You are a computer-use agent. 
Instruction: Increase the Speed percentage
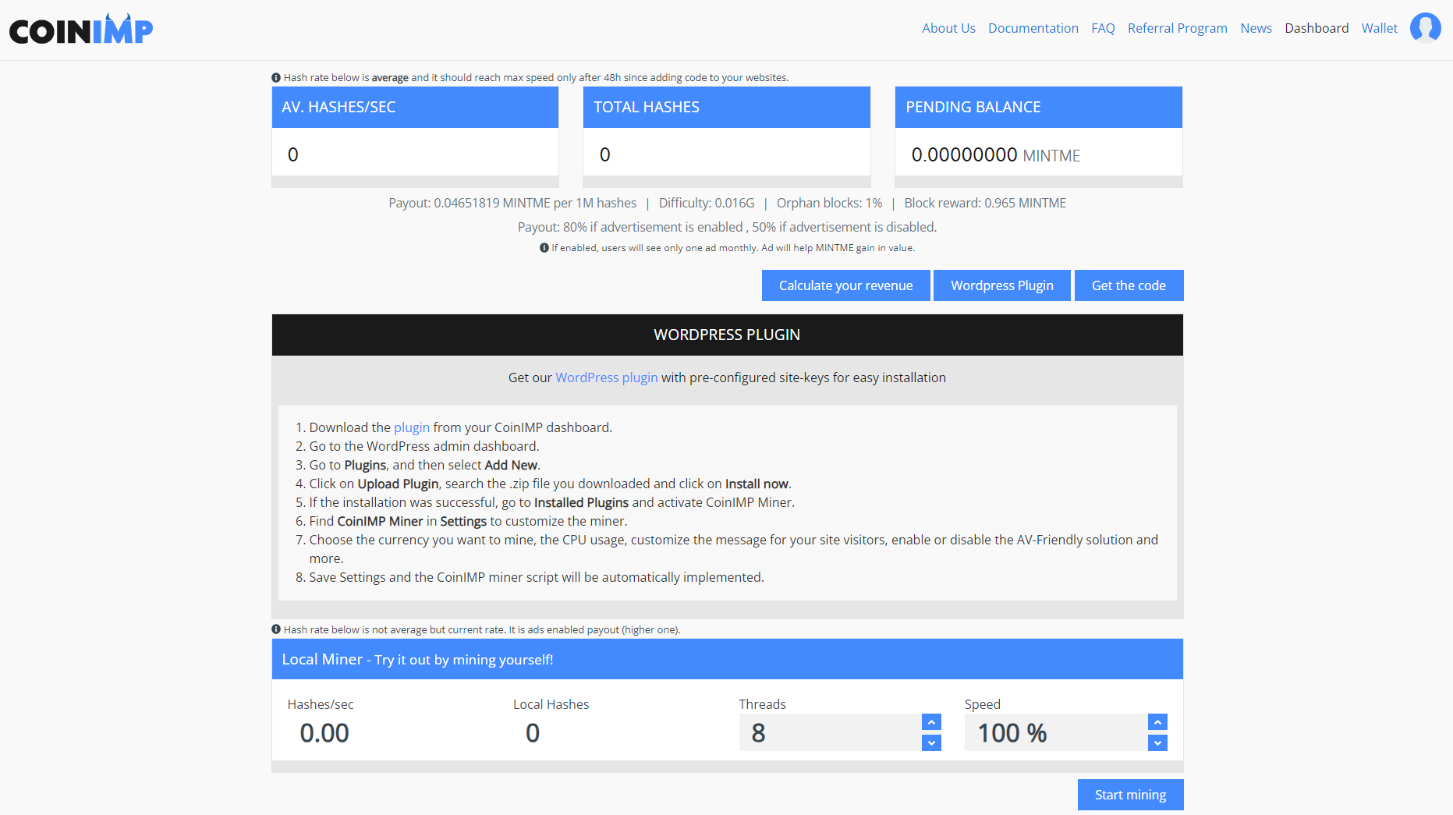[1157, 721]
